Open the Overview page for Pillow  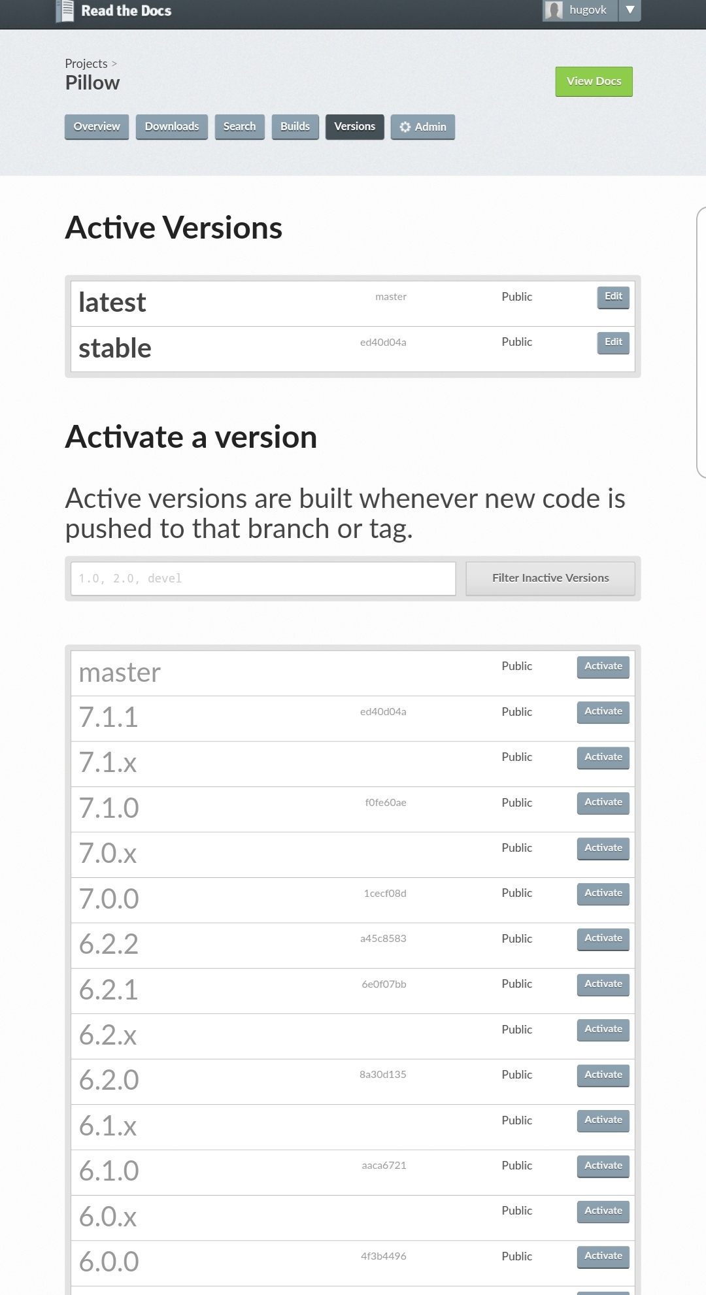click(96, 126)
